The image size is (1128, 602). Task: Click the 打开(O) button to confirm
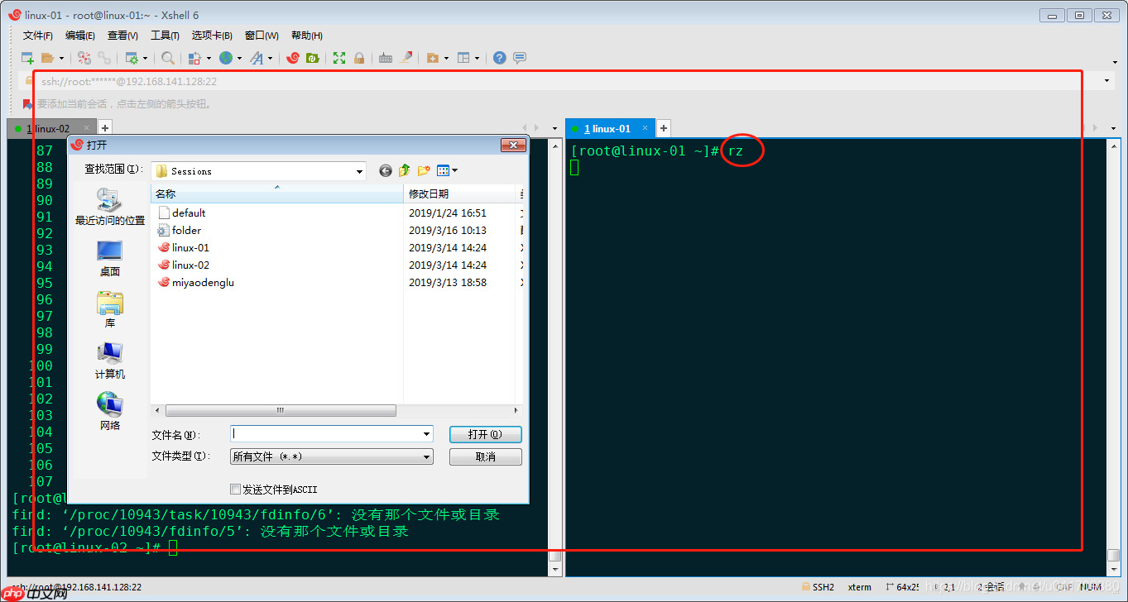[x=485, y=434]
